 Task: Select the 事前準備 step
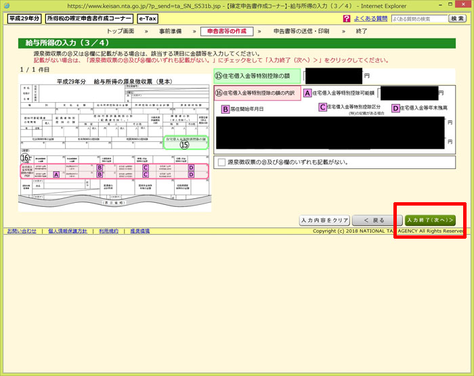171,31
